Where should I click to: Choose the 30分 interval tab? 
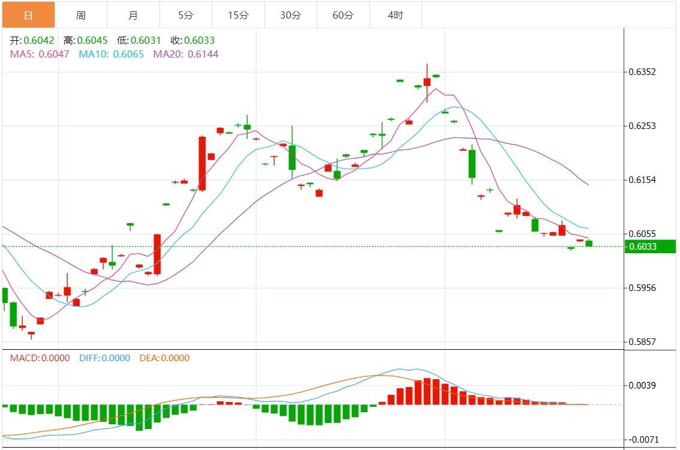tap(291, 15)
